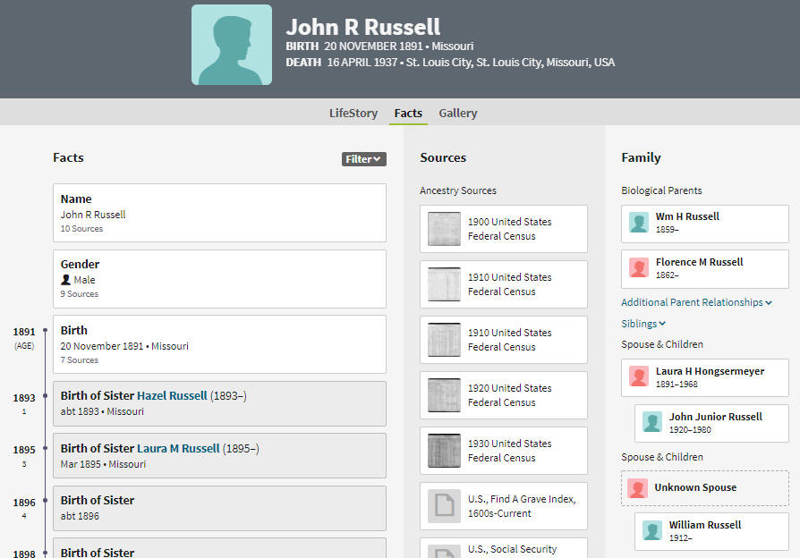Click the 1893 timeline marker dot
800x558 pixels.
(x=46, y=396)
